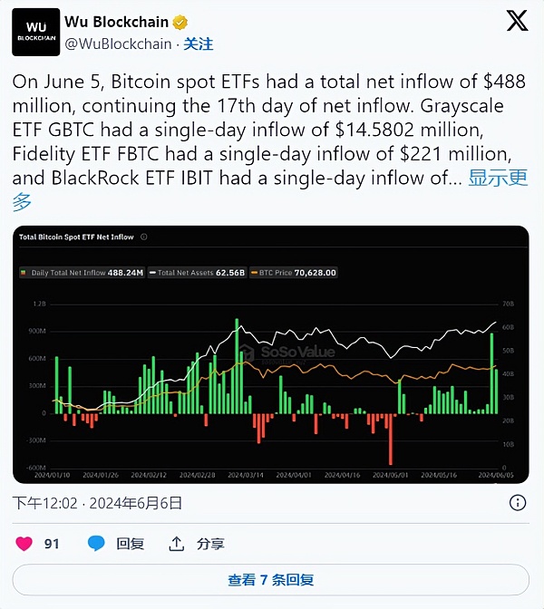Follow the account via 关注 link
The image size is (544, 609).
[199, 43]
